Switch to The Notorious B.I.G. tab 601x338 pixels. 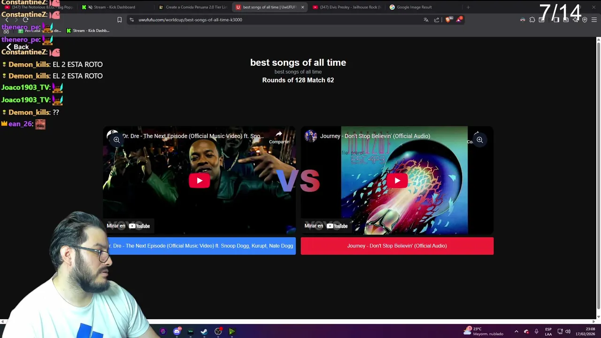(x=40, y=7)
